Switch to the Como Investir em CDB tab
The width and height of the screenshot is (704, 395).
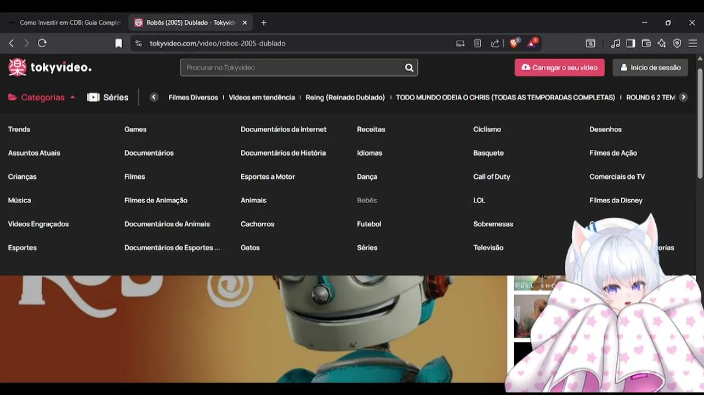click(x=65, y=22)
